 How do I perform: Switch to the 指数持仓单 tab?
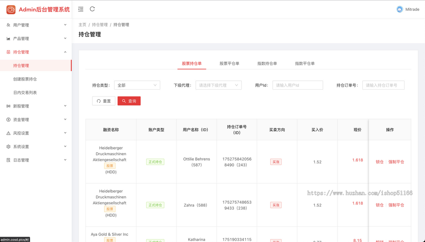point(267,63)
